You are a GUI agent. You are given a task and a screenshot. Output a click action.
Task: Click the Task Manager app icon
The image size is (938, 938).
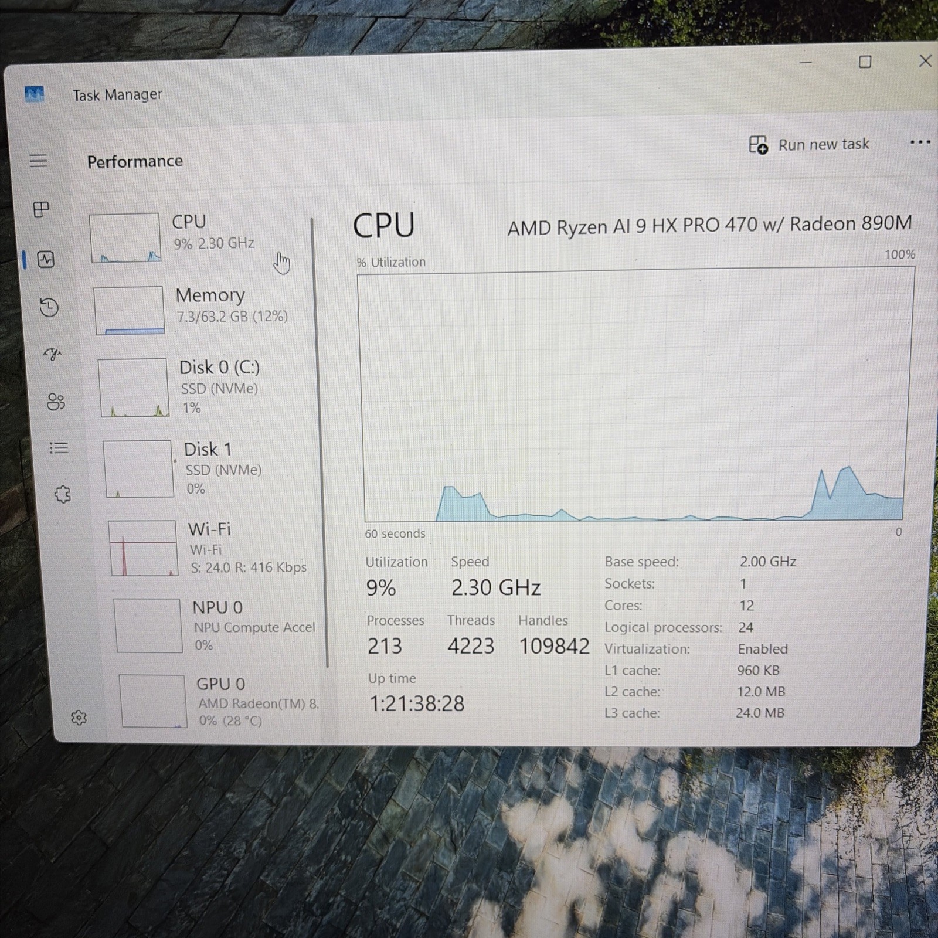pos(35,94)
